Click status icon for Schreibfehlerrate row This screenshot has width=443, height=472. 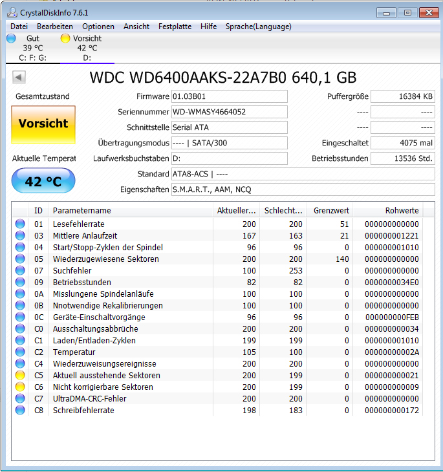coord(20,410)
